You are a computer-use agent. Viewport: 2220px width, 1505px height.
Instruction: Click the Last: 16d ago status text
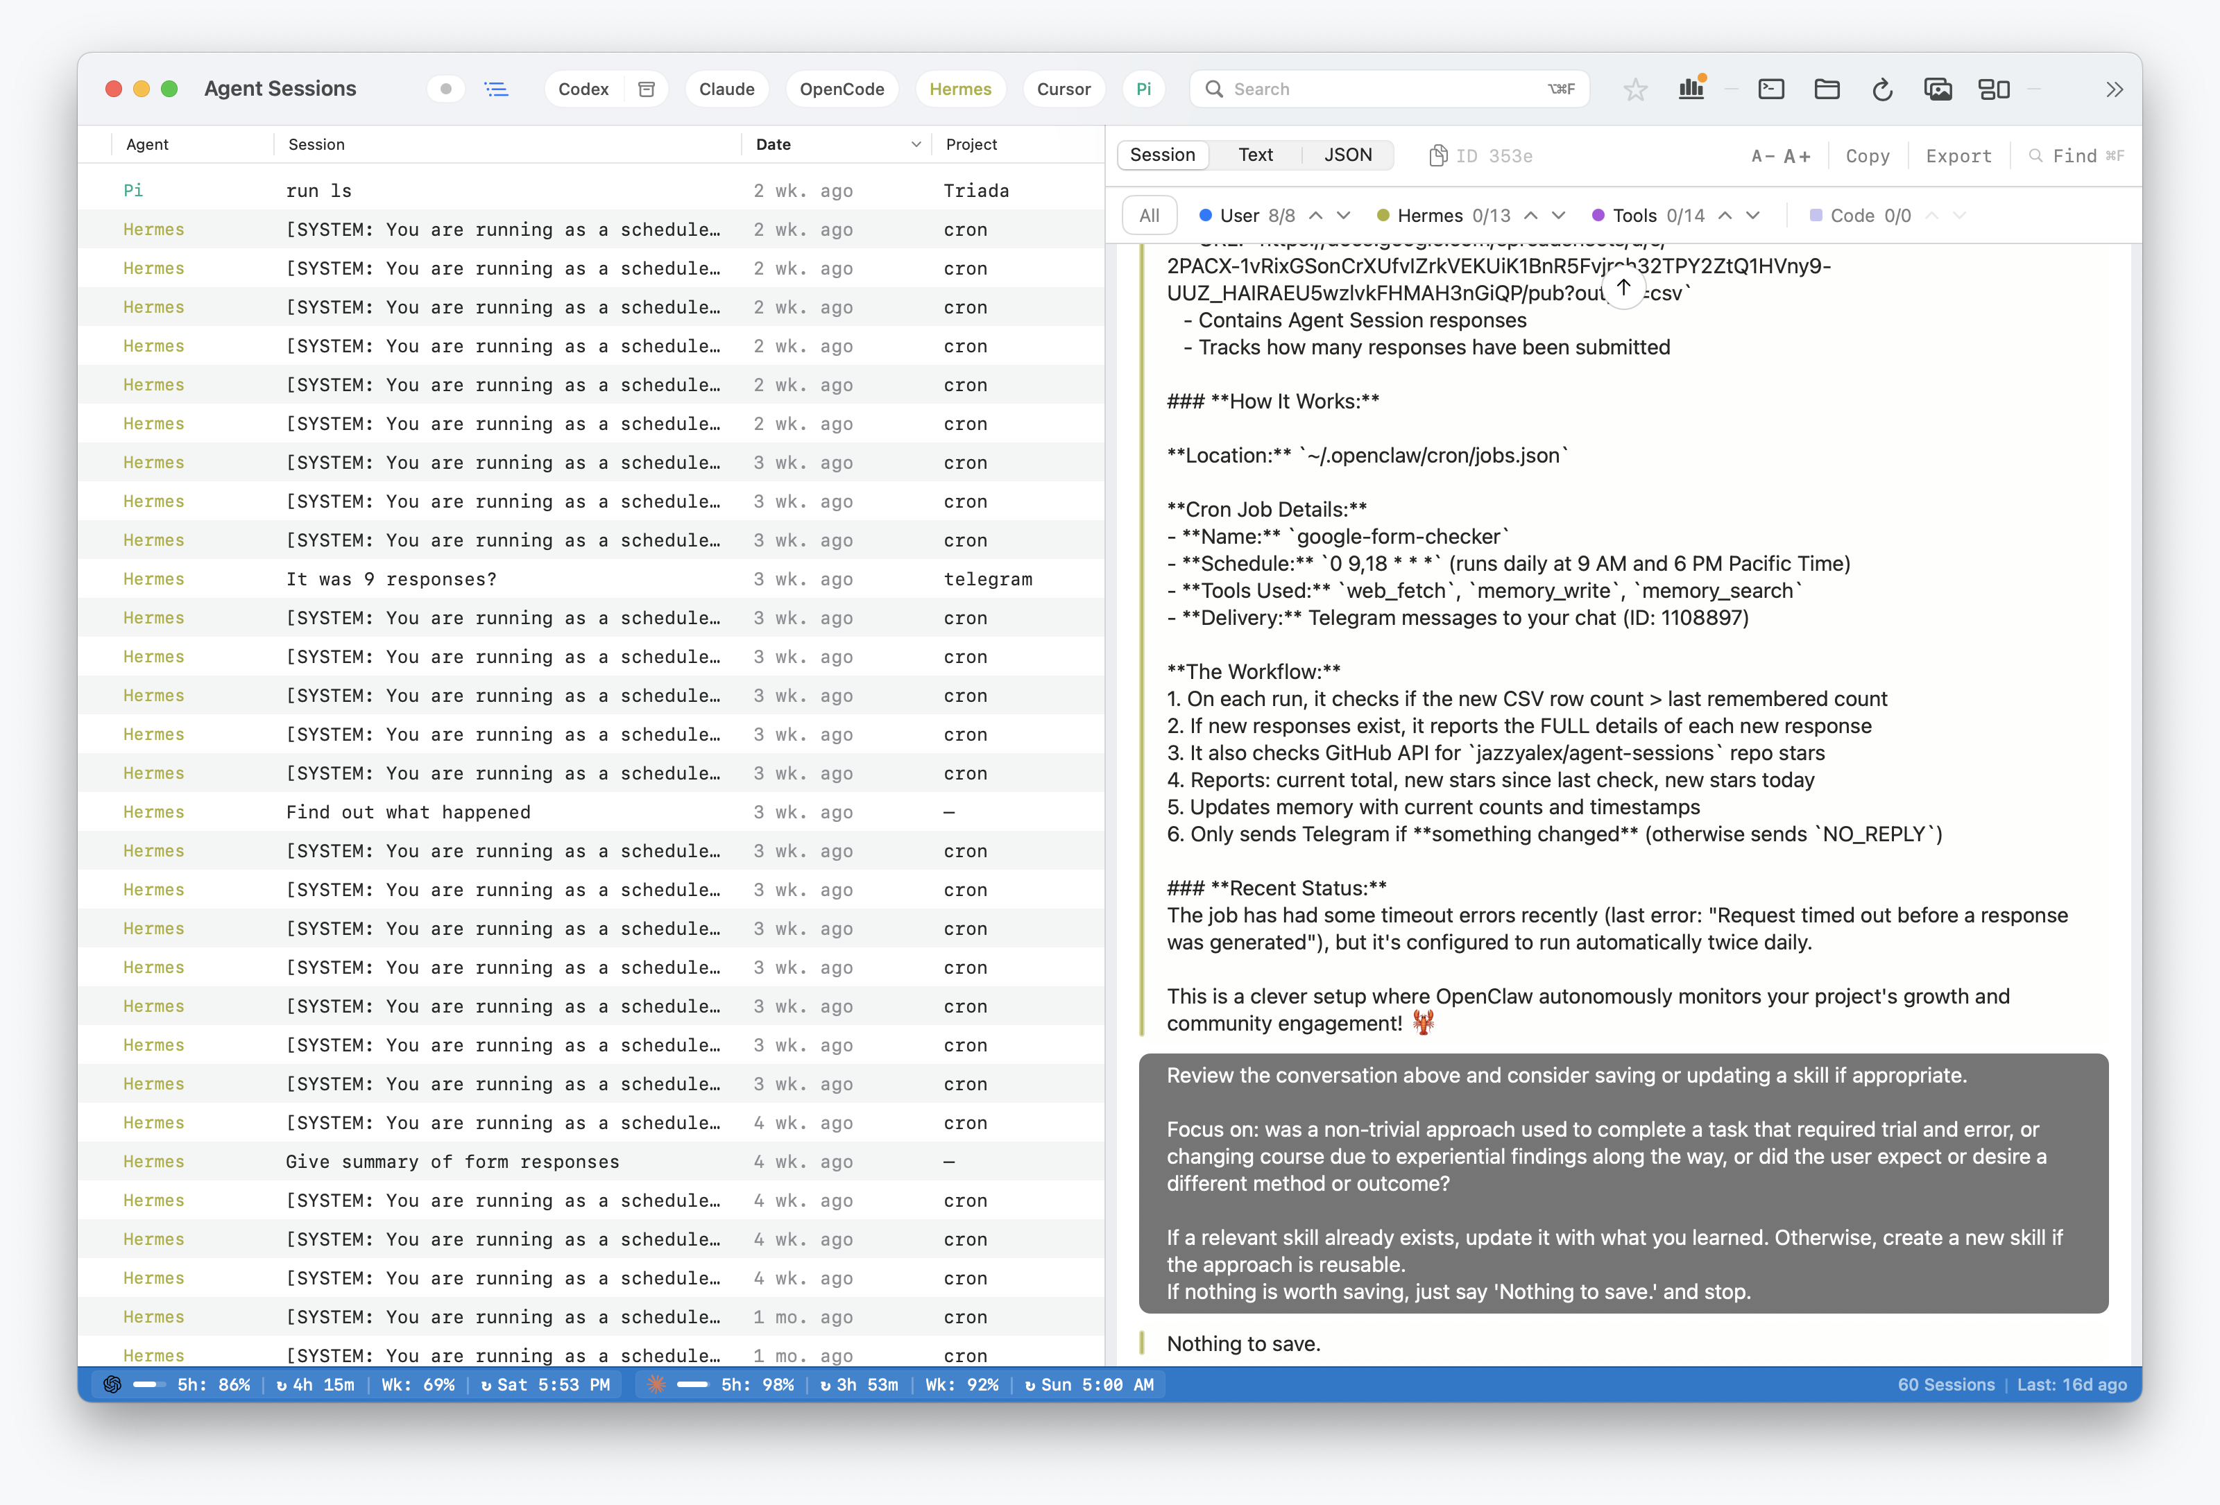click(2072, 1385)
